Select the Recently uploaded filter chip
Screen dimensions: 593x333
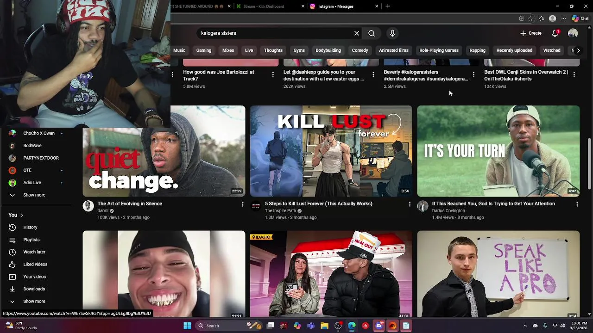pyautogui.click(x=514, y=50)
